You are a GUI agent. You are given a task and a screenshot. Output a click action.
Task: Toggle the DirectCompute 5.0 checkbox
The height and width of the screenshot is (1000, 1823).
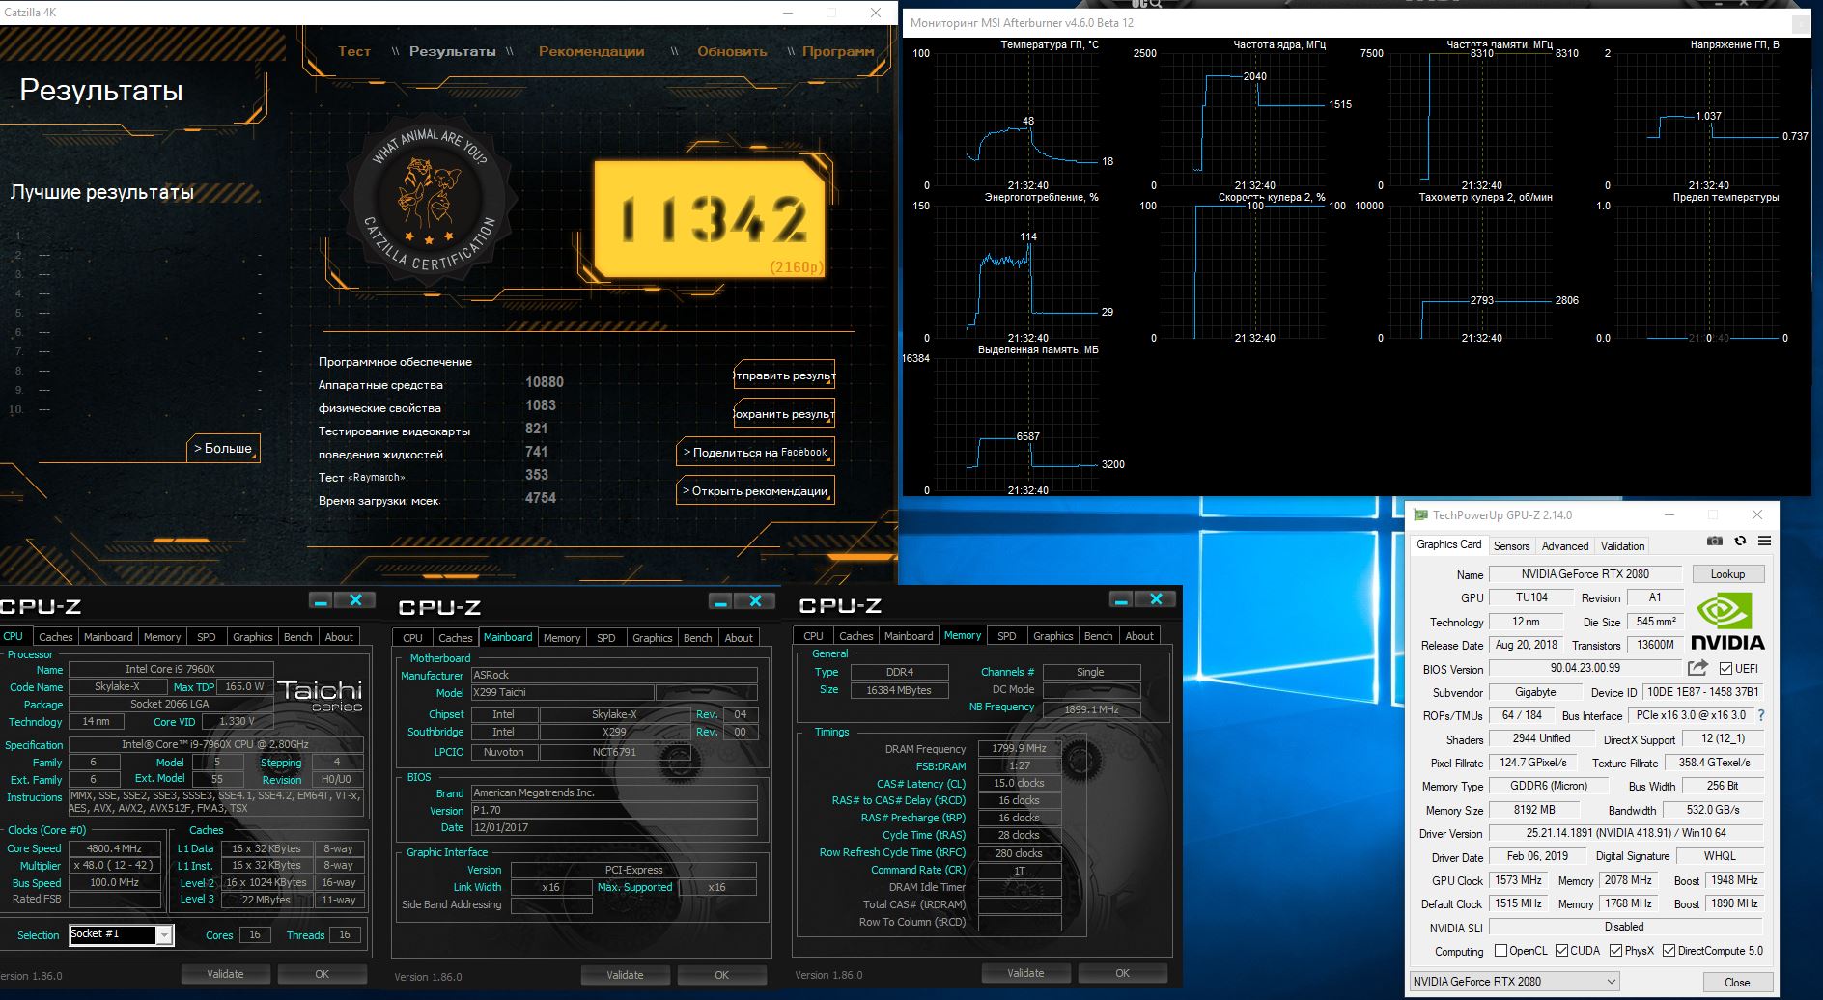(1669, 951)
